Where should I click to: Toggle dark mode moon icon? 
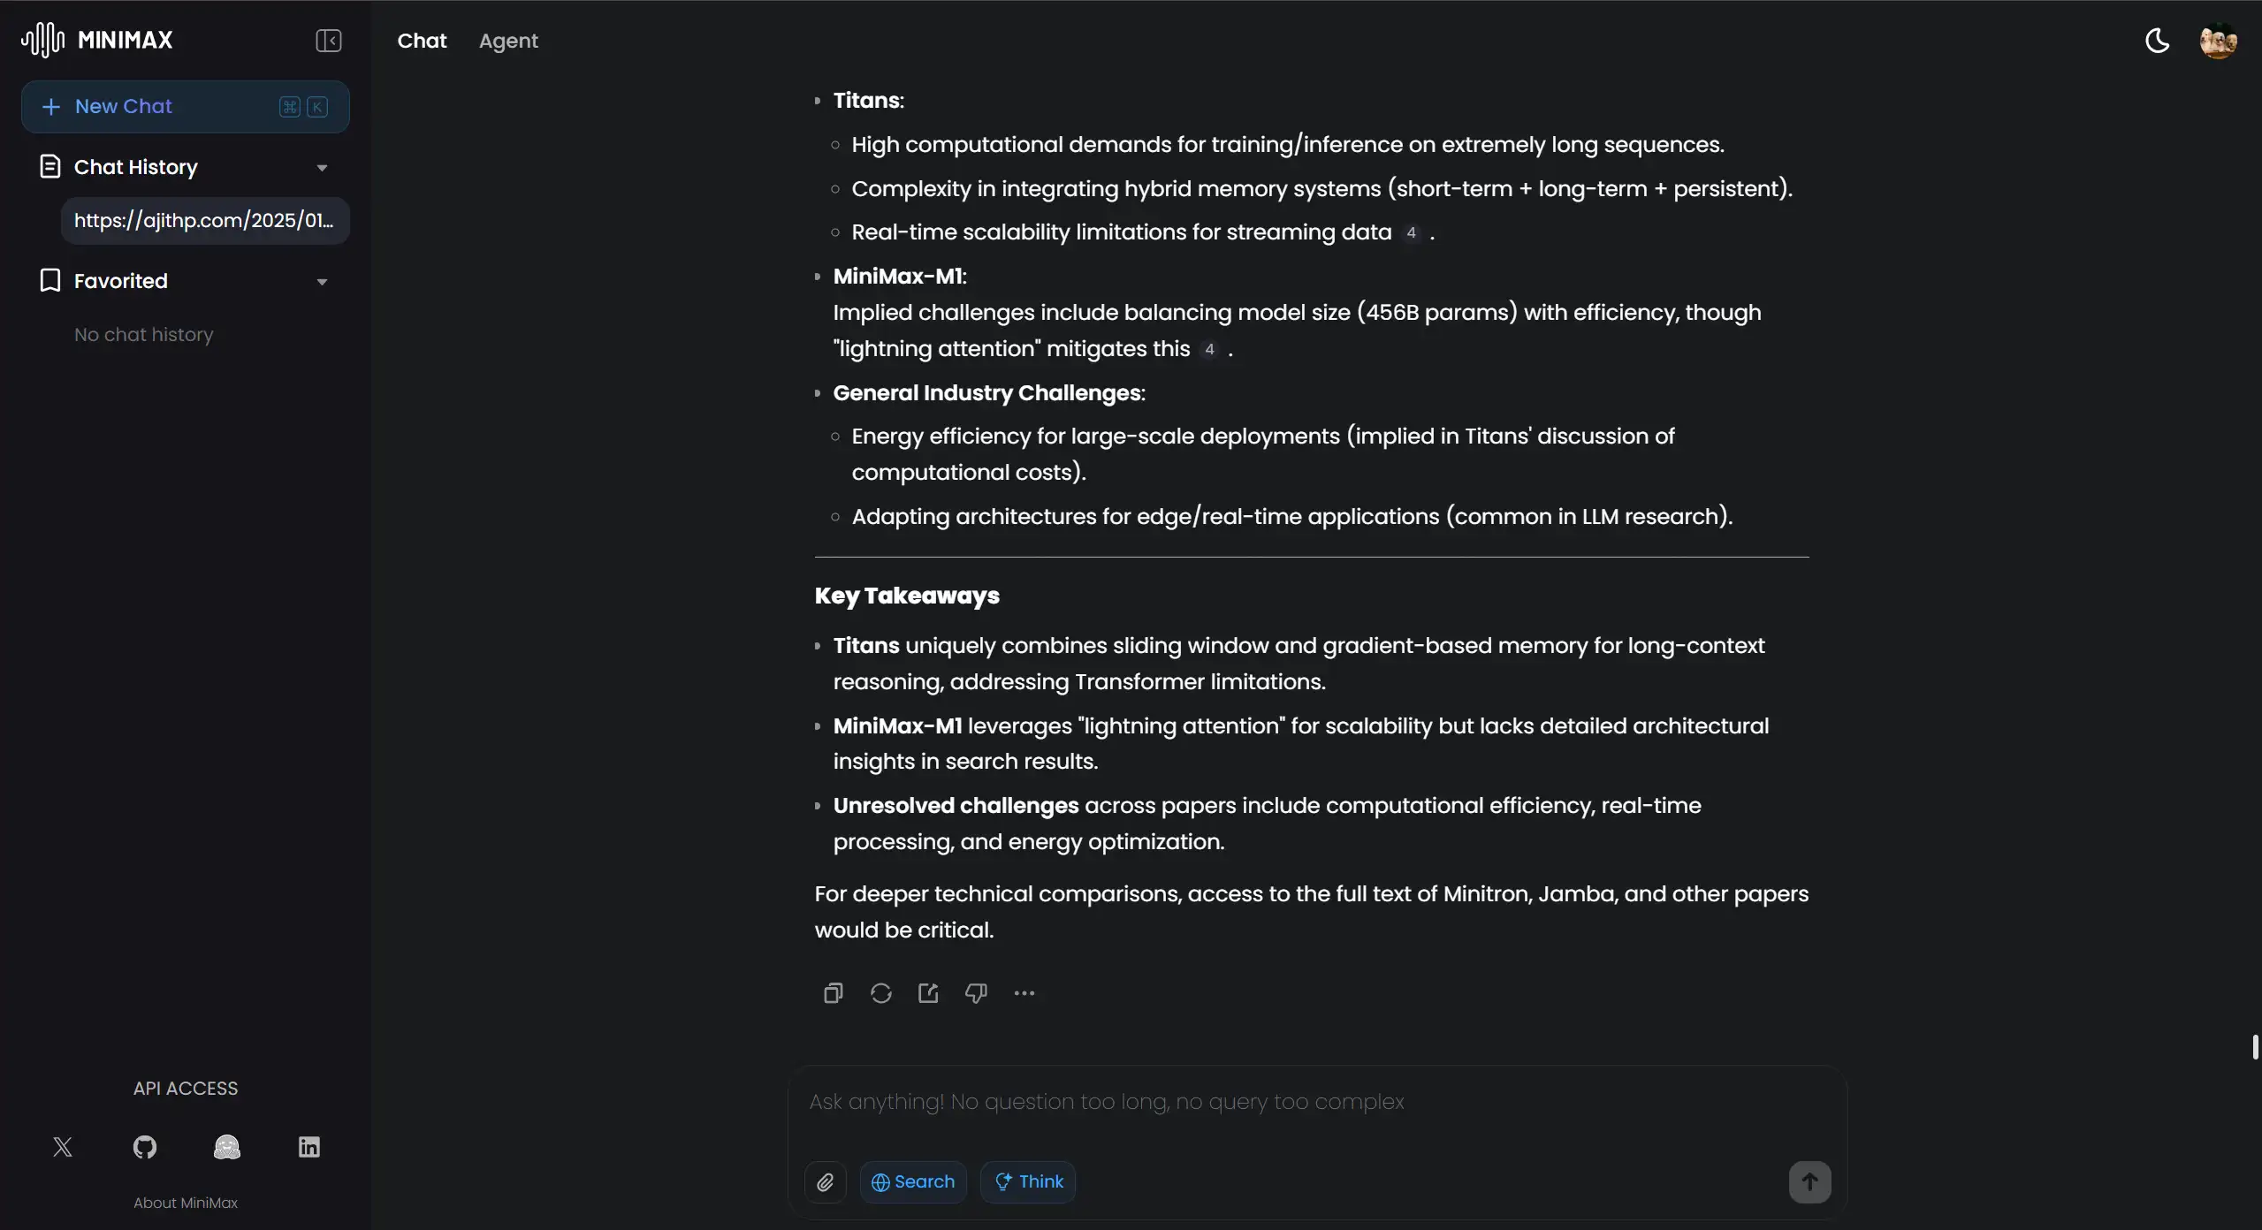point(2157,41)
